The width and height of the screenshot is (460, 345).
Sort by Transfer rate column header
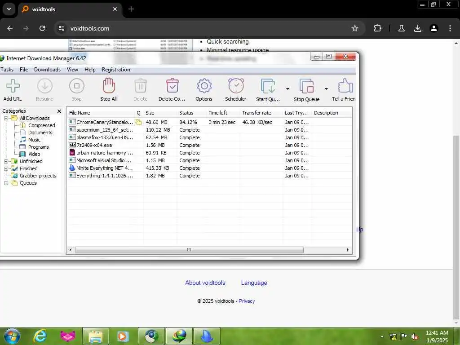click(261, 113)
